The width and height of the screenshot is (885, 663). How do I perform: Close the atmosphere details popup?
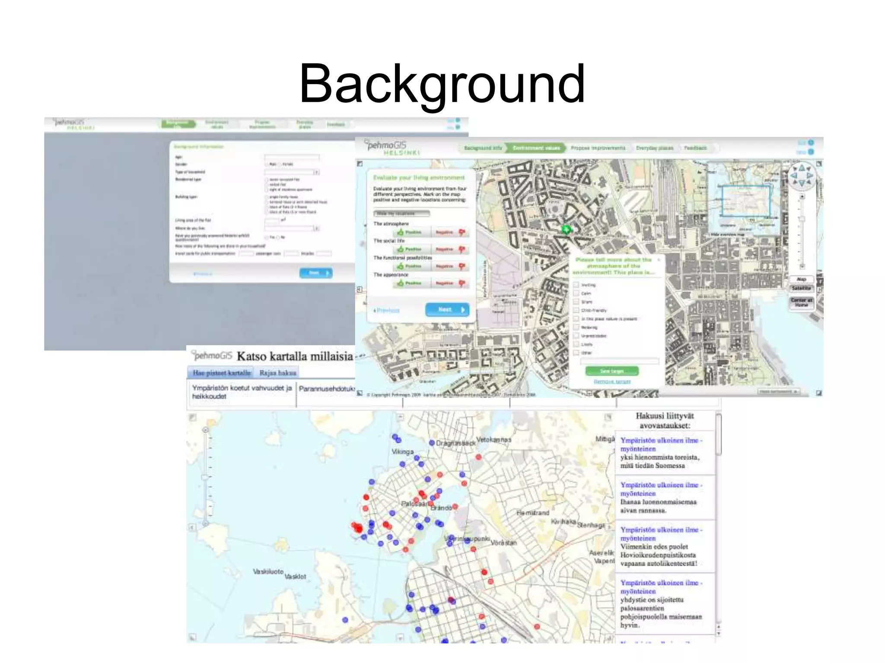[659, 260]
